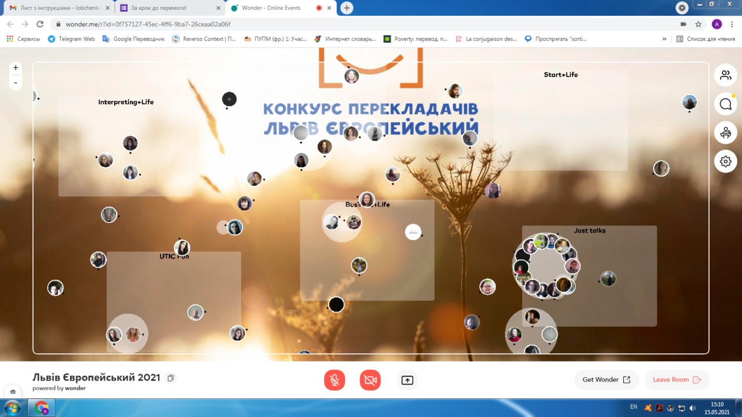Unmute the microphone
The image size is (742, 417).
(334, 380)
